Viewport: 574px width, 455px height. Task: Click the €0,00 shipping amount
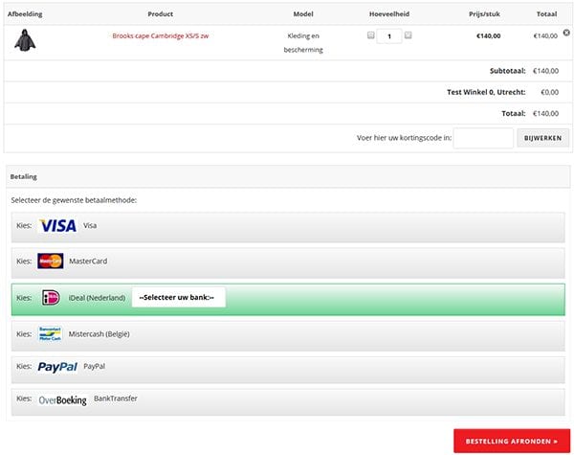pos(550,92)
